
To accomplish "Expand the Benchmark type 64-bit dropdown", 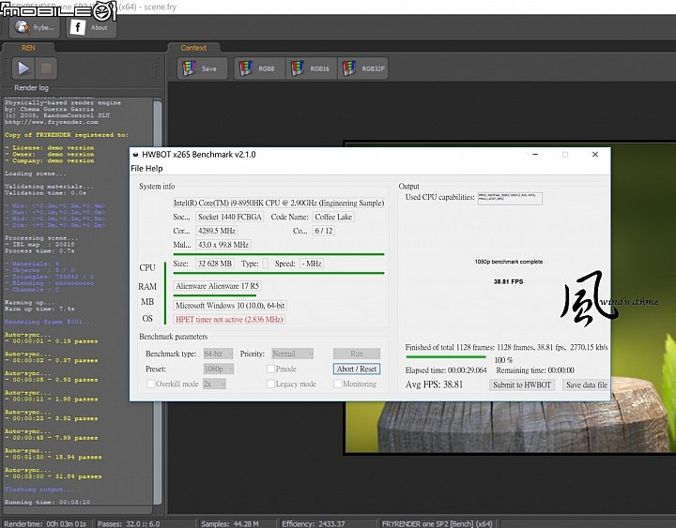I will point(218,354).
